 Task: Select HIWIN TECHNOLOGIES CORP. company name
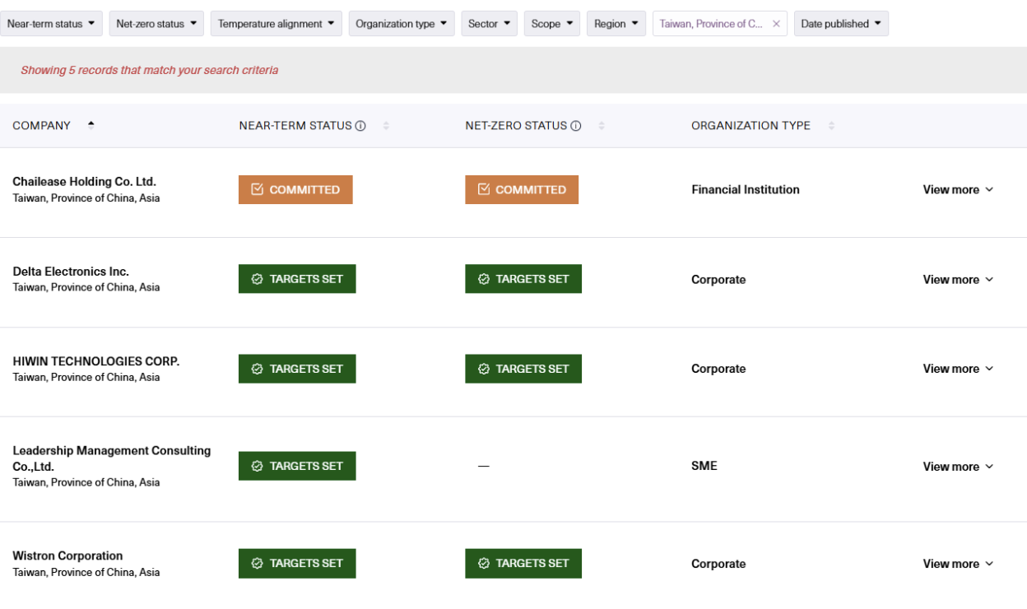tap(95, 361)
